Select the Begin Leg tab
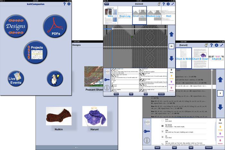 (125, 15)
